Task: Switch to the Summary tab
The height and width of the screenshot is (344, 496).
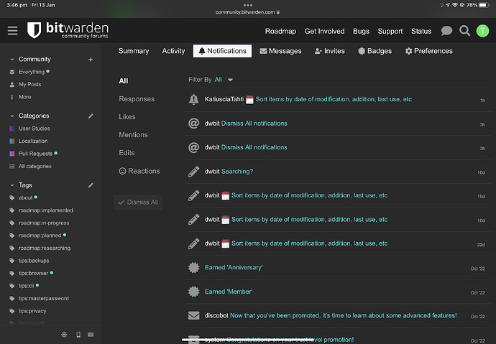Action: click(x=134, y=51)
